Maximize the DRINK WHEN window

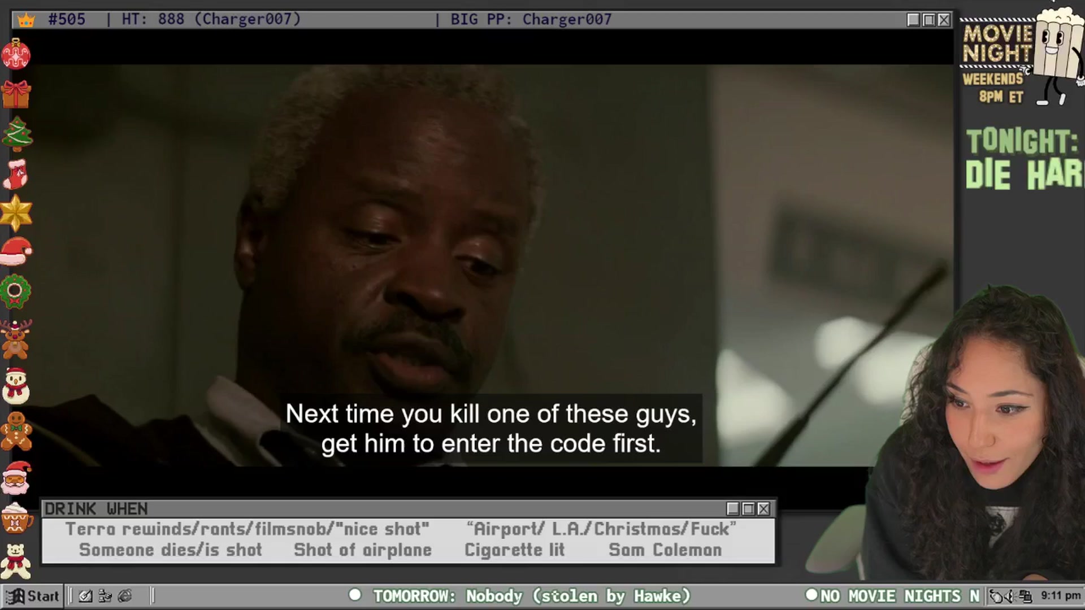748,509
